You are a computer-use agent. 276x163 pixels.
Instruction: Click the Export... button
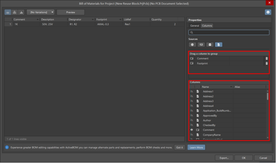[224, 158]
